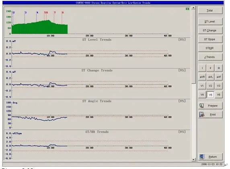Open ST Level trends
The height and width of the screenshot is (169, 230).
click(x=210, y=22)
